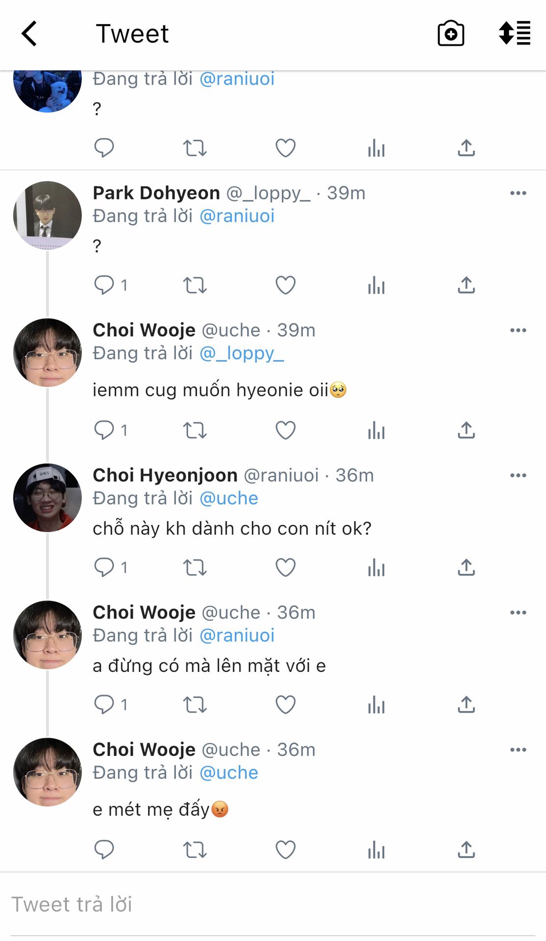Share Choi Hyeonjoon's reply tweet
This screenshot has height=941, width=546.
tap(466, 567)
